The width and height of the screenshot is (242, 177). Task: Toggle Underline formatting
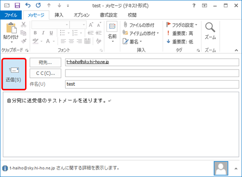click(x=51, y=33)
